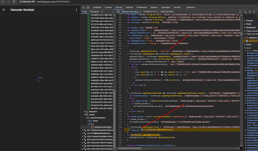Screen dimensions: 258x151
Task: Open the Network tab
Action: point(129,7)
